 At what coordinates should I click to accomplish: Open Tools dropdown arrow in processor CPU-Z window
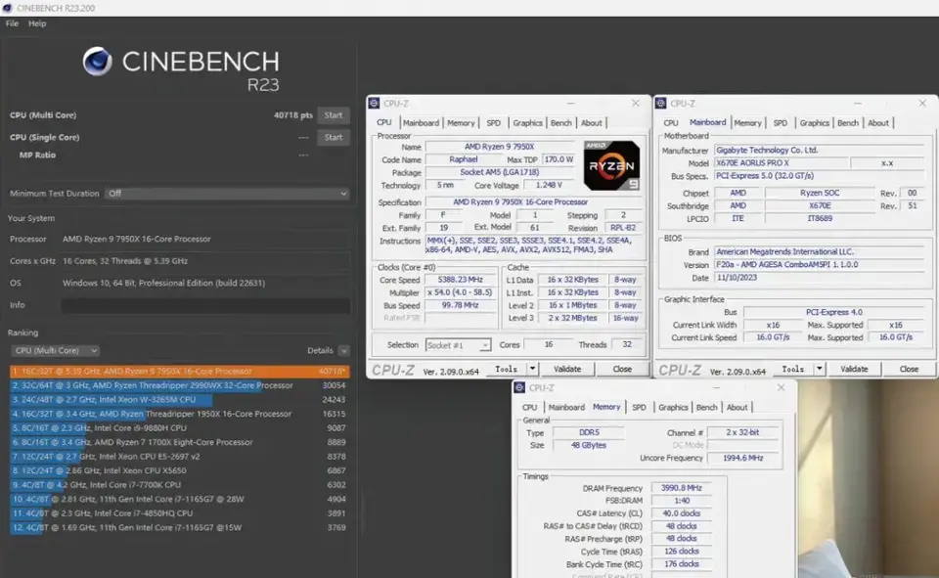[532, 369]
